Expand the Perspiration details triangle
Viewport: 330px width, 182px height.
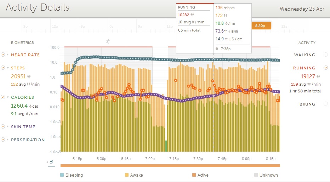tap(7, 140)
